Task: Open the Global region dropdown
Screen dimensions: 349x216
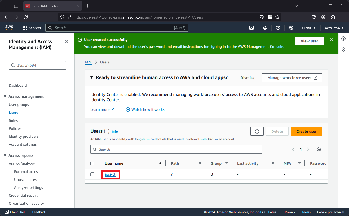Action: 309,28
